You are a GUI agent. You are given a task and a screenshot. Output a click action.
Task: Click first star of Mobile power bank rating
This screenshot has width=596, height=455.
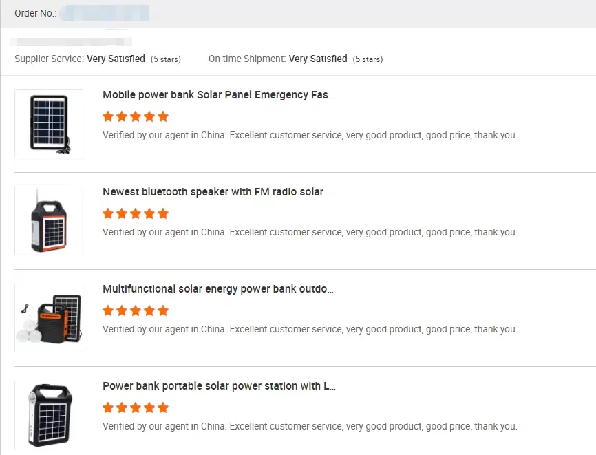click(x=108, y=116)
